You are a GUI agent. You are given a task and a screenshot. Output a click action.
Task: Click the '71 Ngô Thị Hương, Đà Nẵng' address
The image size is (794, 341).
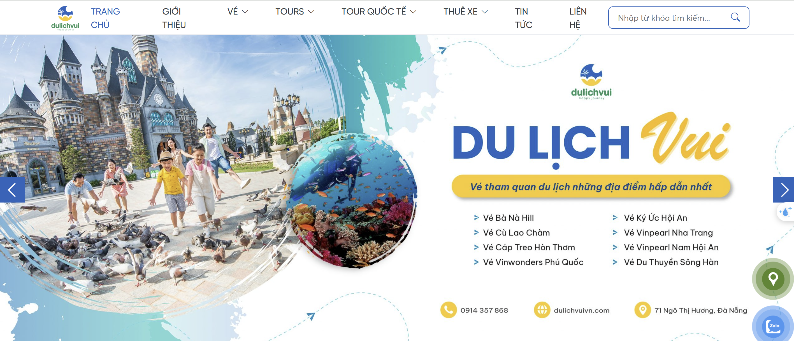[x=701, y=310]
